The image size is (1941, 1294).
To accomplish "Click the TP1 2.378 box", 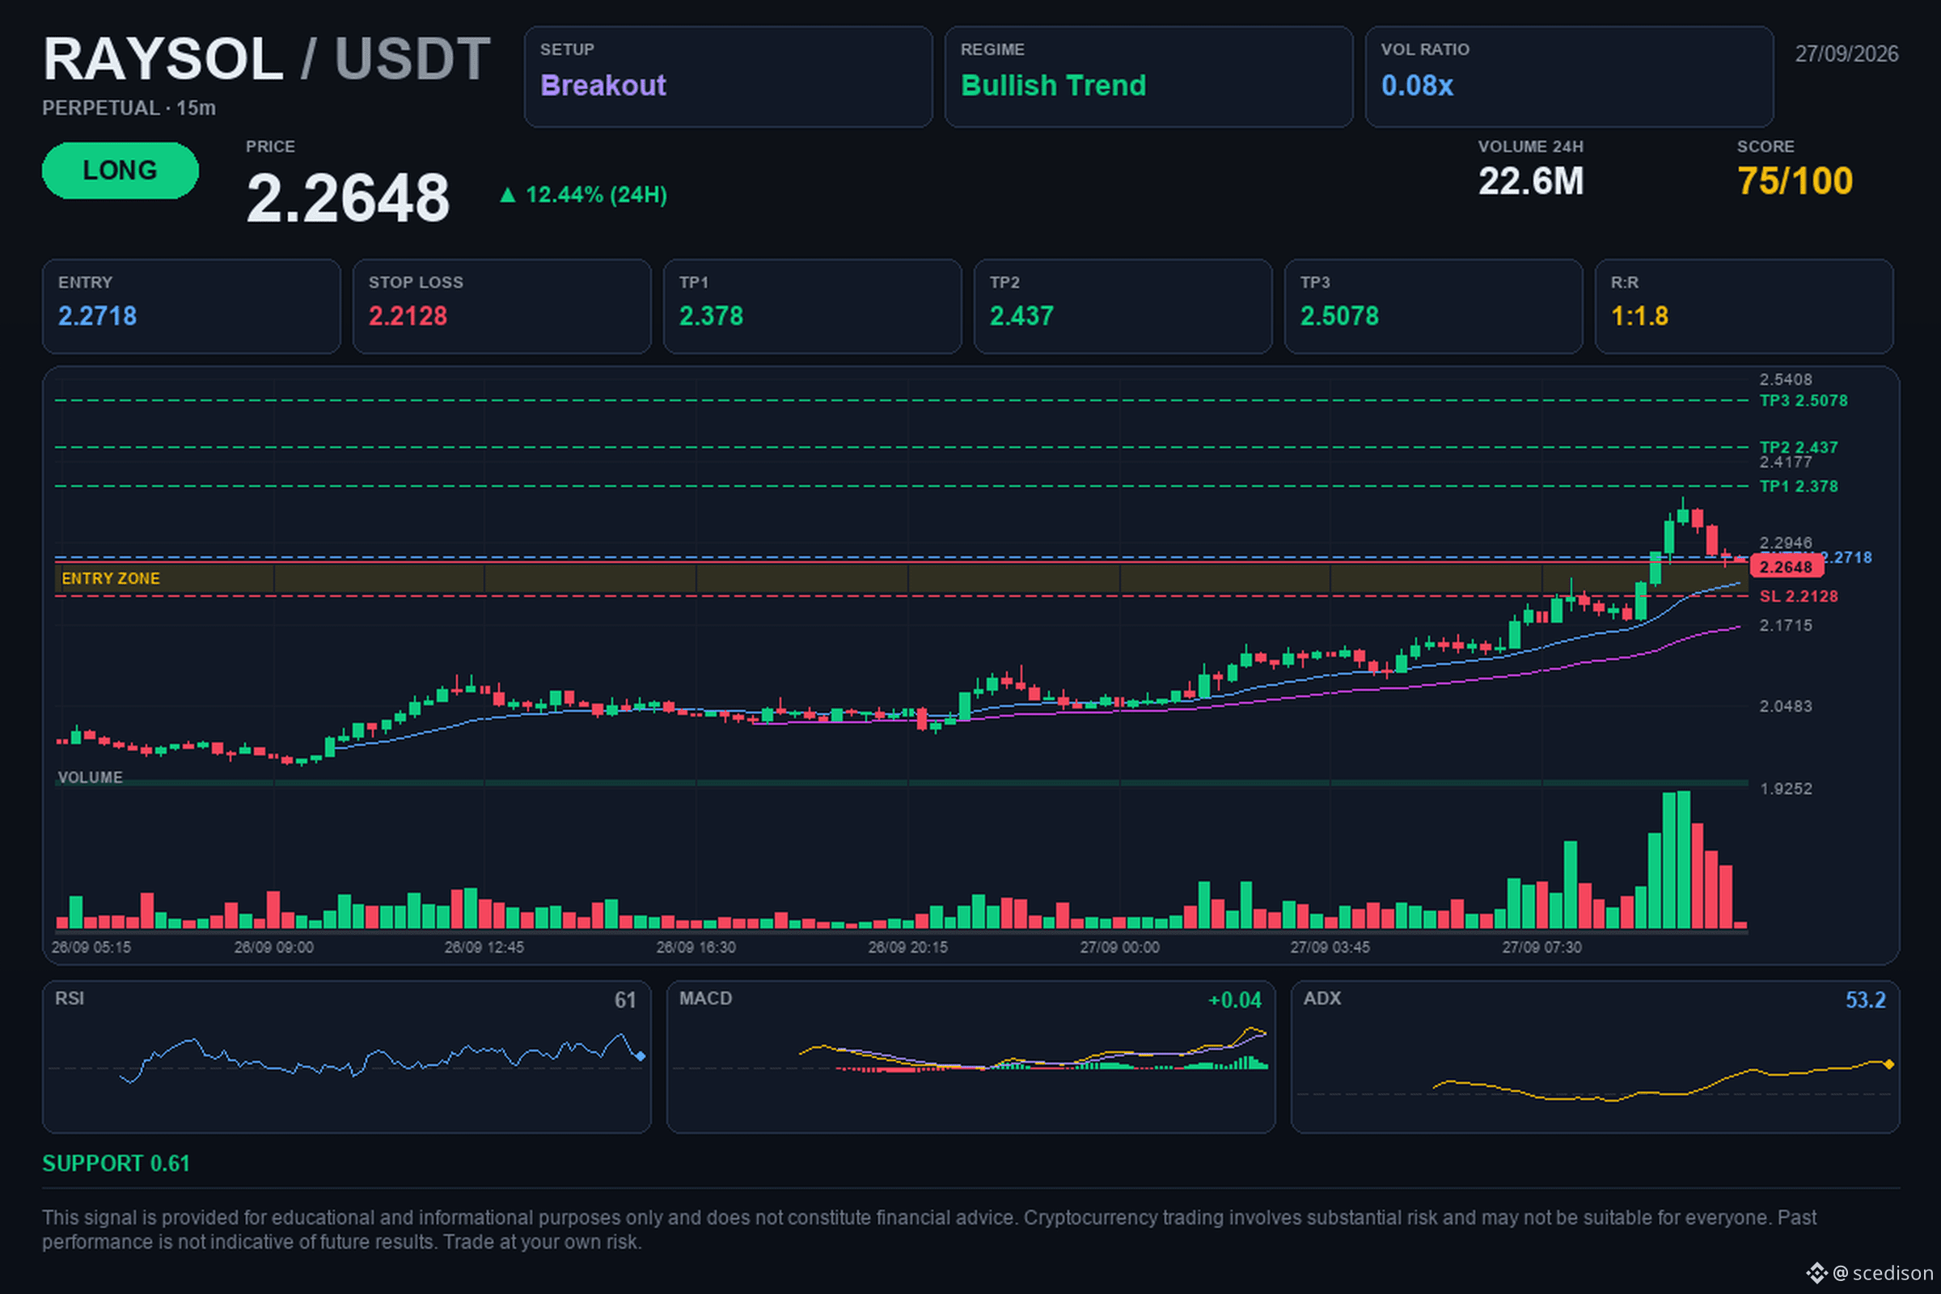I will pos(812,307).
